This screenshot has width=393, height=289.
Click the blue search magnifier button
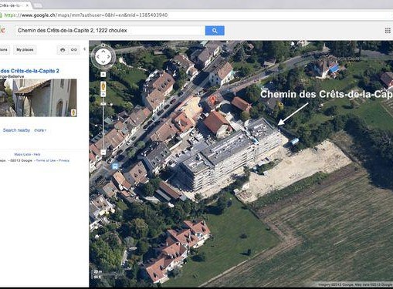pyautogui.click(x=215, y=31)
